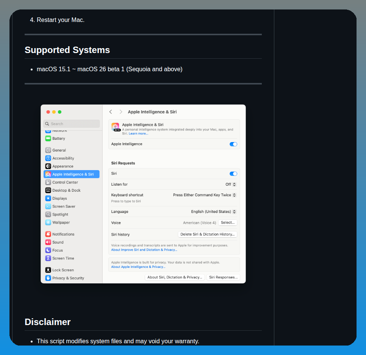Viewport: 366px width, 355px height.
Task: Select the Desktop & Dock label
Action: [x=67, y=191]
